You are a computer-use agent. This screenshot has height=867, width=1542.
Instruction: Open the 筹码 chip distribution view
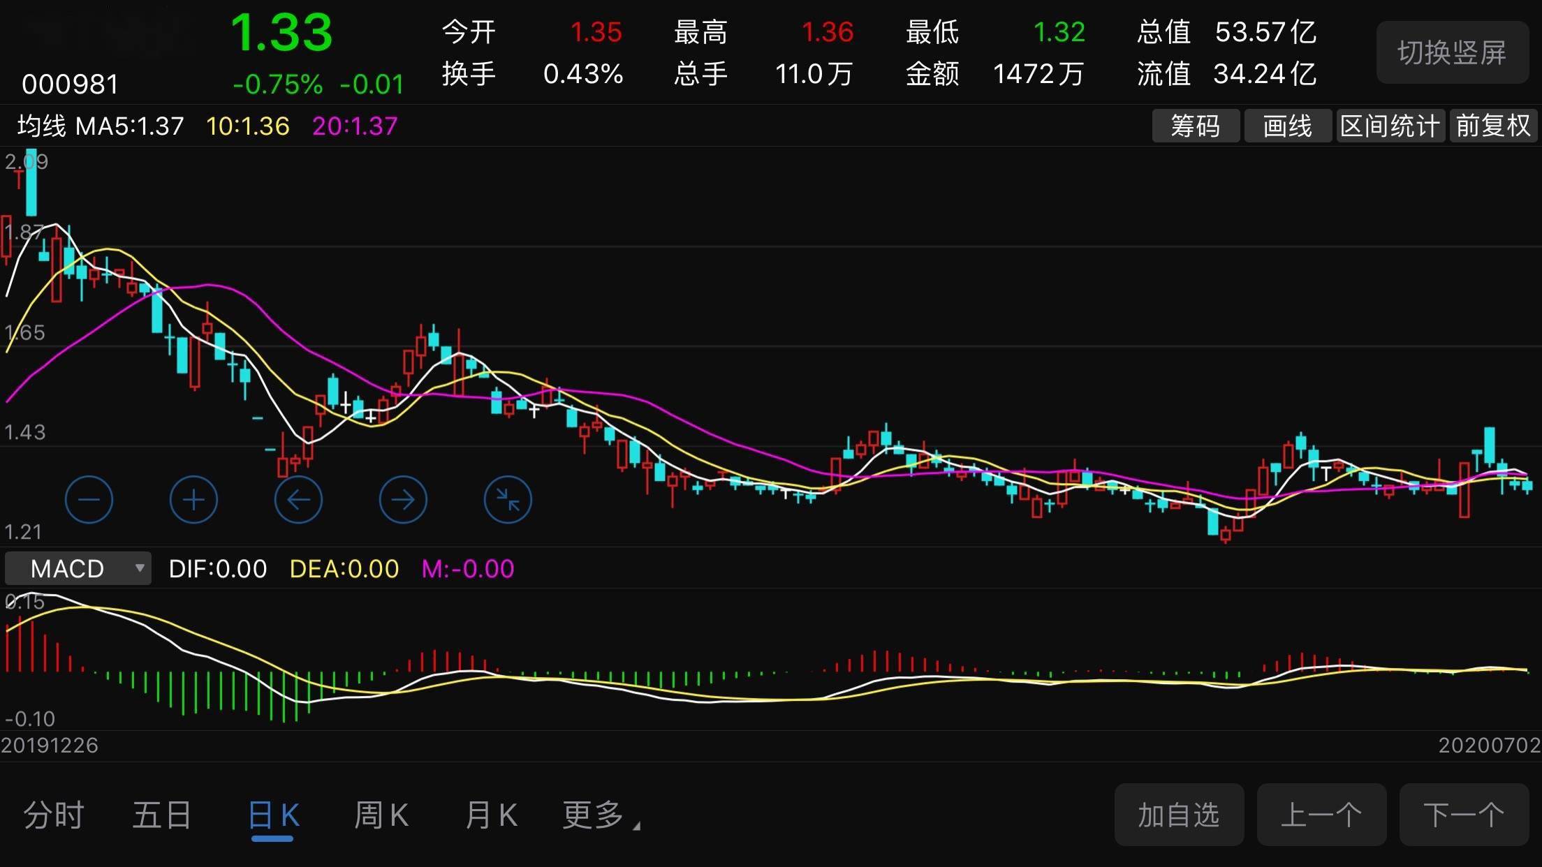tap(1196, 126)
